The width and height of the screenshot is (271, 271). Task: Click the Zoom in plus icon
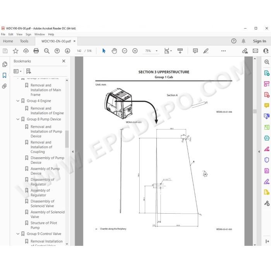(x=135, y=51)
